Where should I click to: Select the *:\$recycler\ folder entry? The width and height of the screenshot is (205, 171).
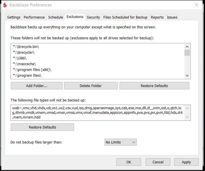(24, 52)
